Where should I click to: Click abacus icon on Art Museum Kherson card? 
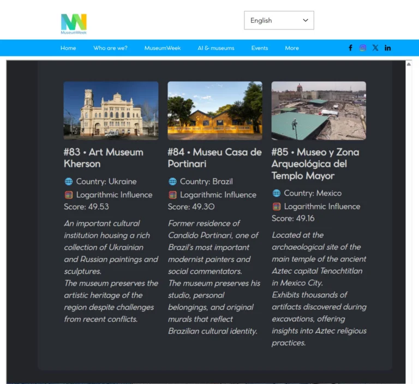(x=69, y=195)
